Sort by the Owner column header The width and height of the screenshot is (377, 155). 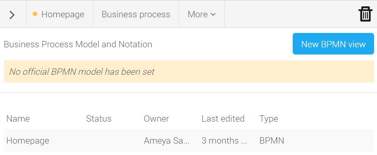157,119
